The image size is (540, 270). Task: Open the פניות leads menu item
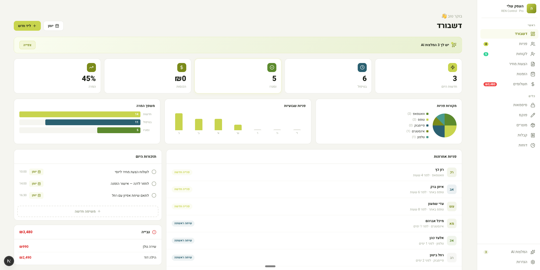[523, 44]
